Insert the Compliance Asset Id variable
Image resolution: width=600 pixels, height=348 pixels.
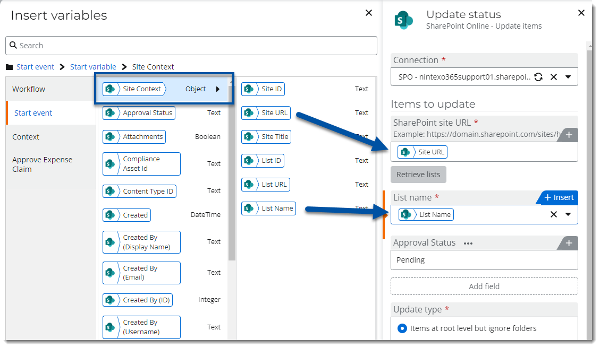point(141,164)
